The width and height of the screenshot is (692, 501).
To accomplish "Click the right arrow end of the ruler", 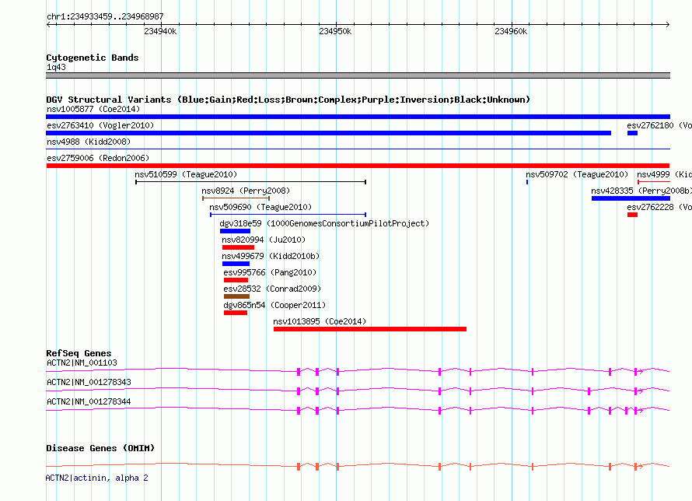I will point(668,24).
